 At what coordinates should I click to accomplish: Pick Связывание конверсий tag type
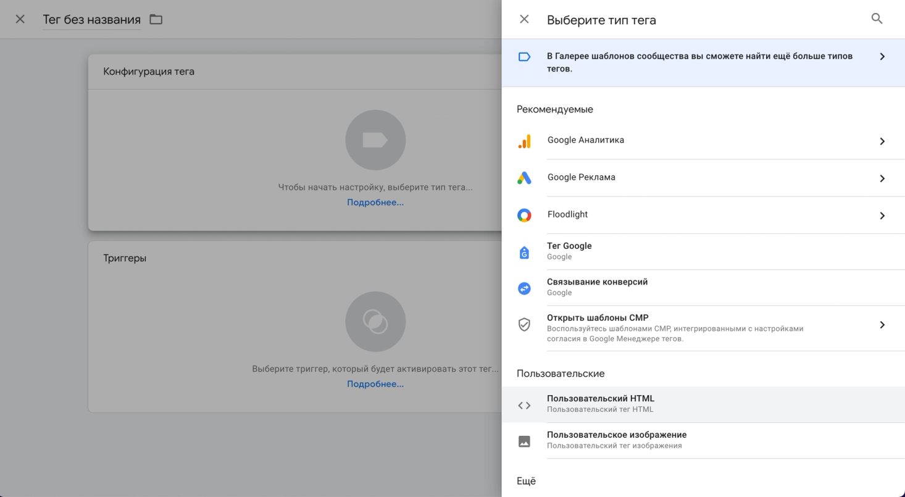703,287
